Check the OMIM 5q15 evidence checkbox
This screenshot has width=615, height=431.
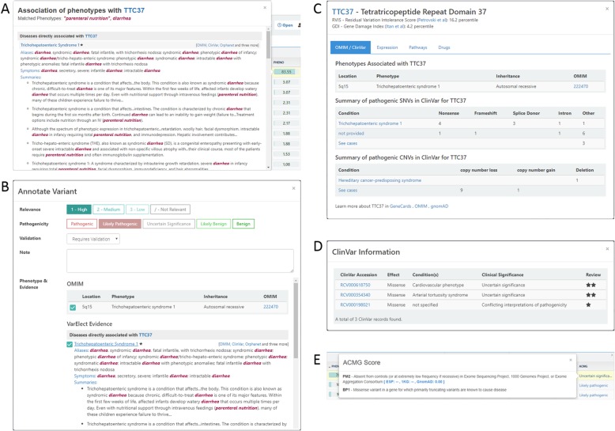[x=72, y=307]
